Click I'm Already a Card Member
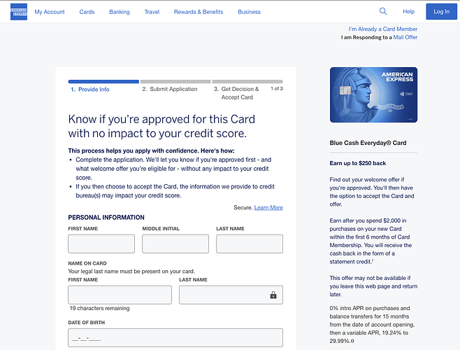 point(382,29)
